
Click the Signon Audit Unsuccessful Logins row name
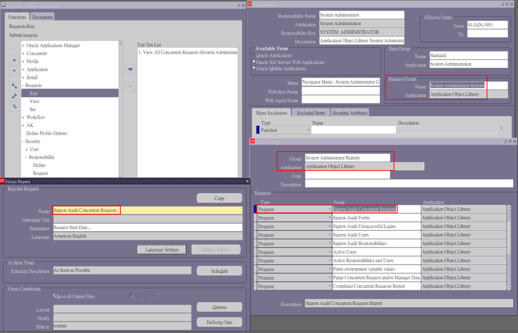click(376, 226)
